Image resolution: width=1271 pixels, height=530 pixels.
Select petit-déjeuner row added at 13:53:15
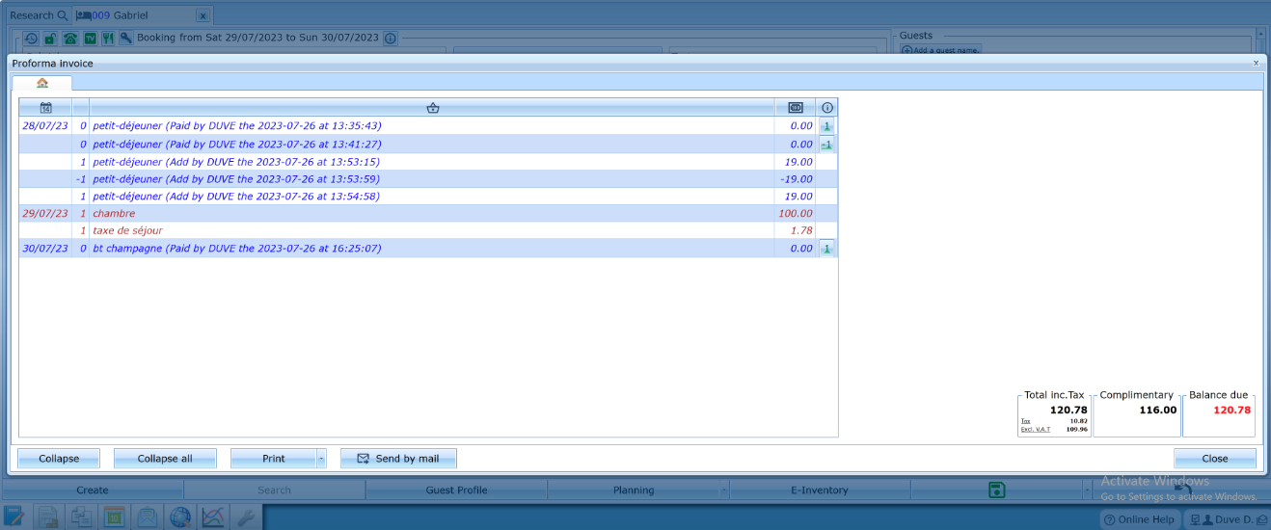(428, 162)
